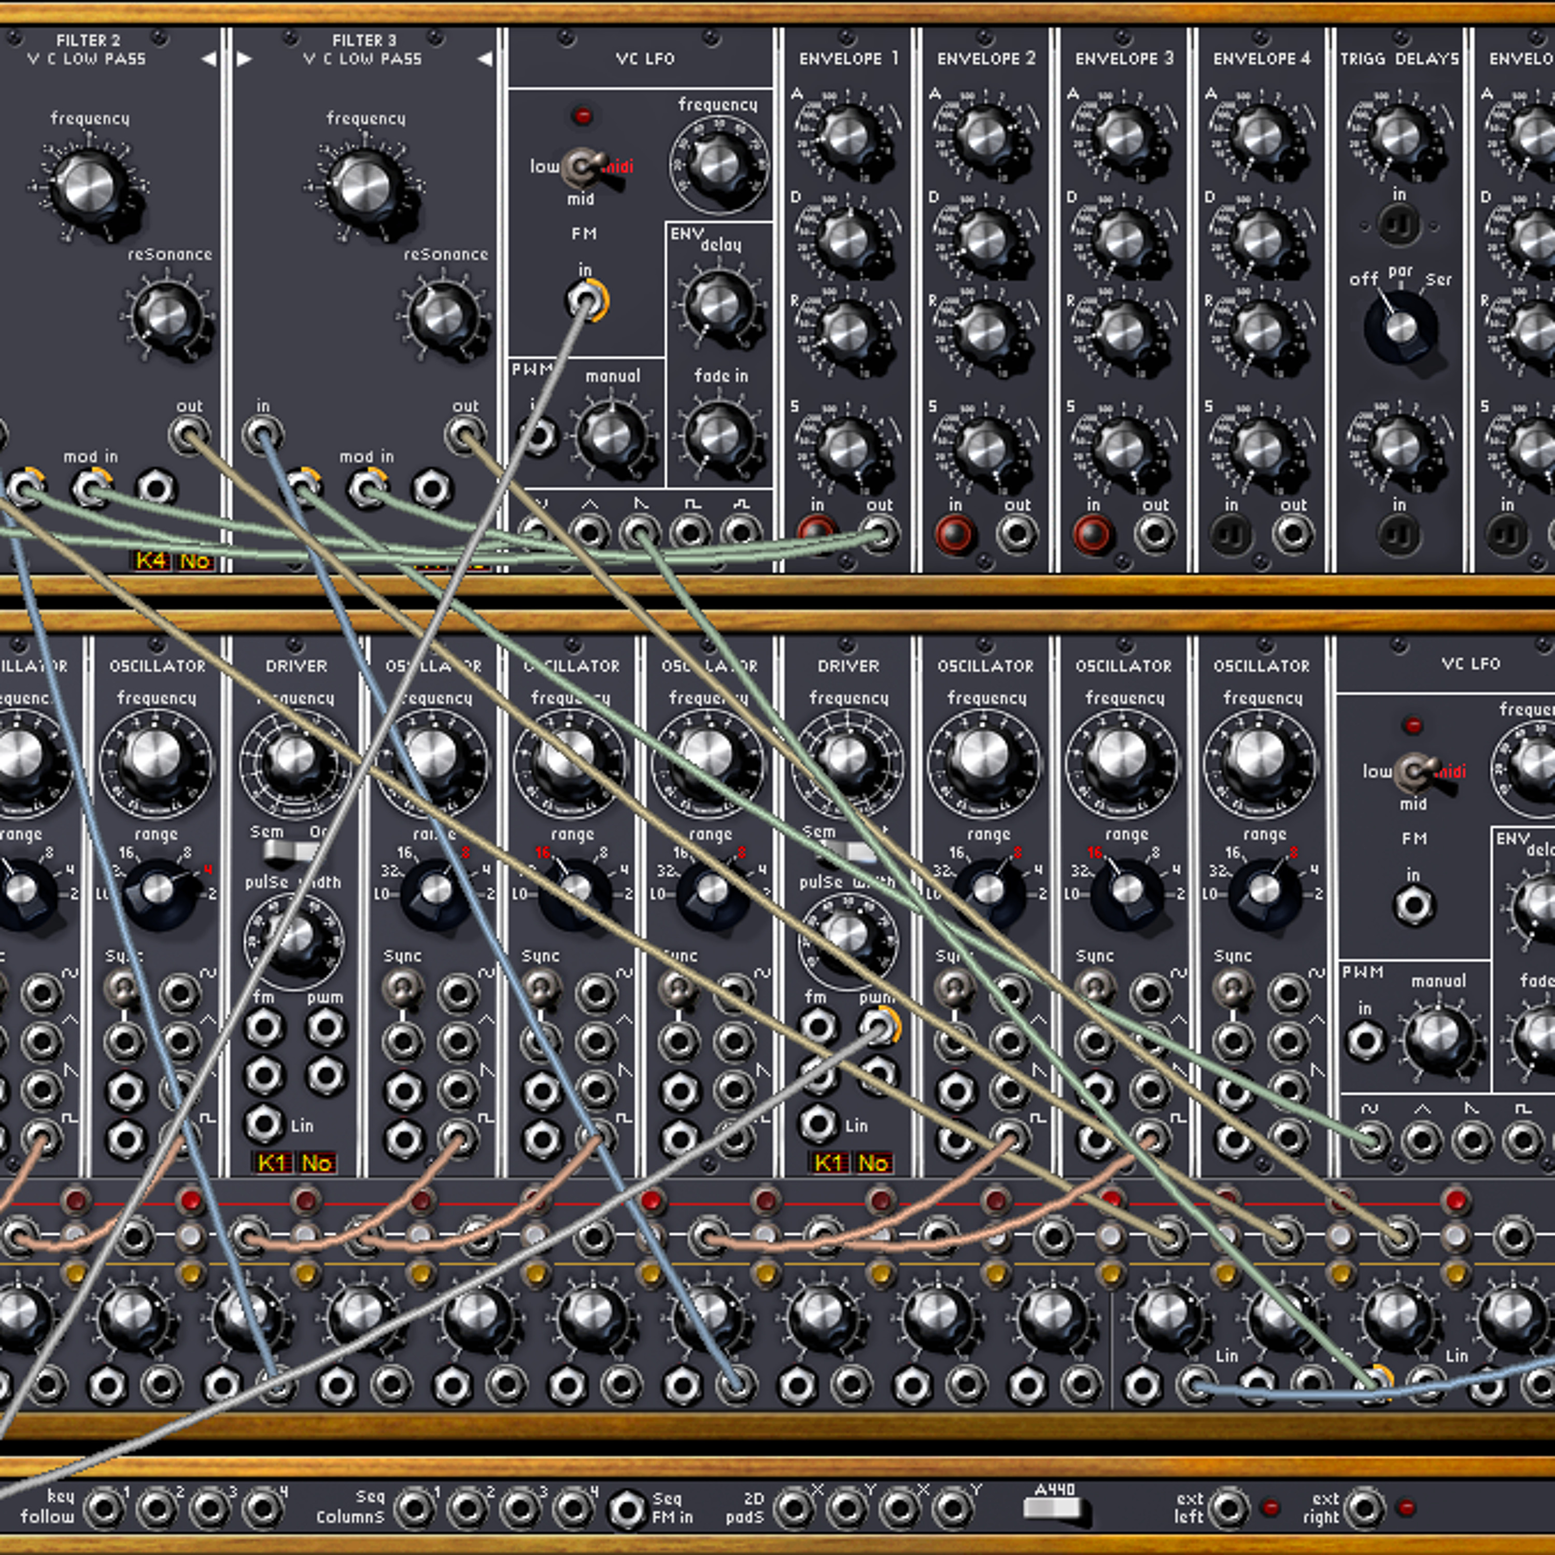Click the Seq FM in jack

[x=627, y=1507]
